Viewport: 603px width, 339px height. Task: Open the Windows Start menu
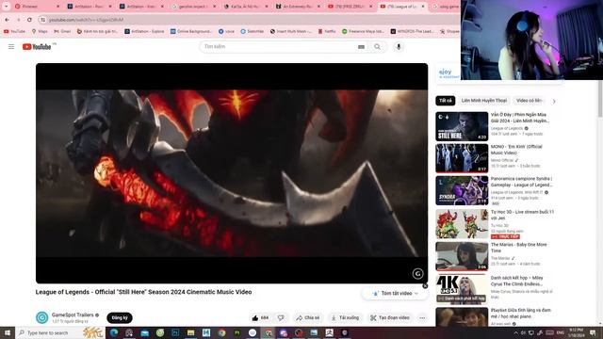click(x=8, y=332)
